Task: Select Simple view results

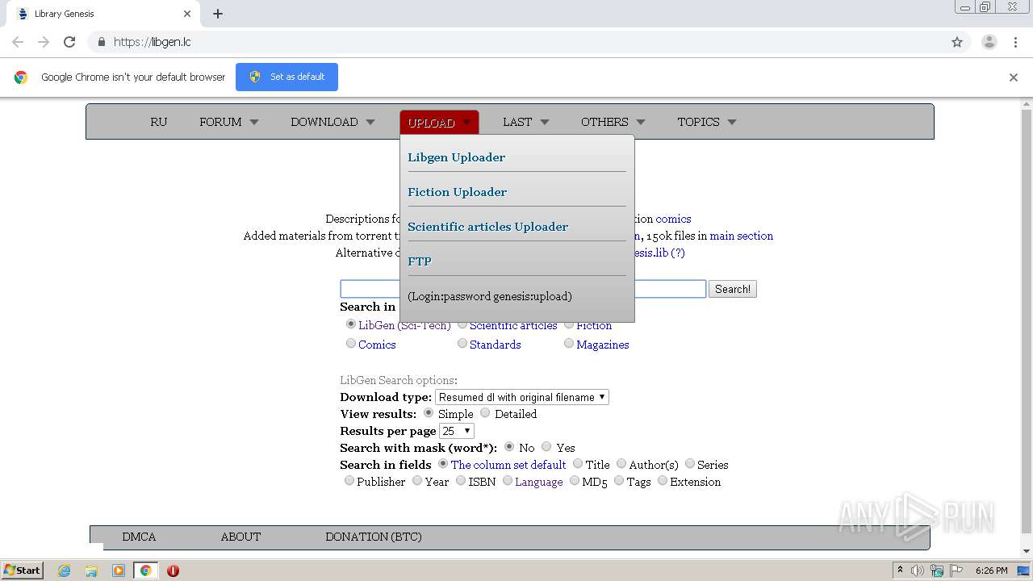Action: (x=429, y=413)
